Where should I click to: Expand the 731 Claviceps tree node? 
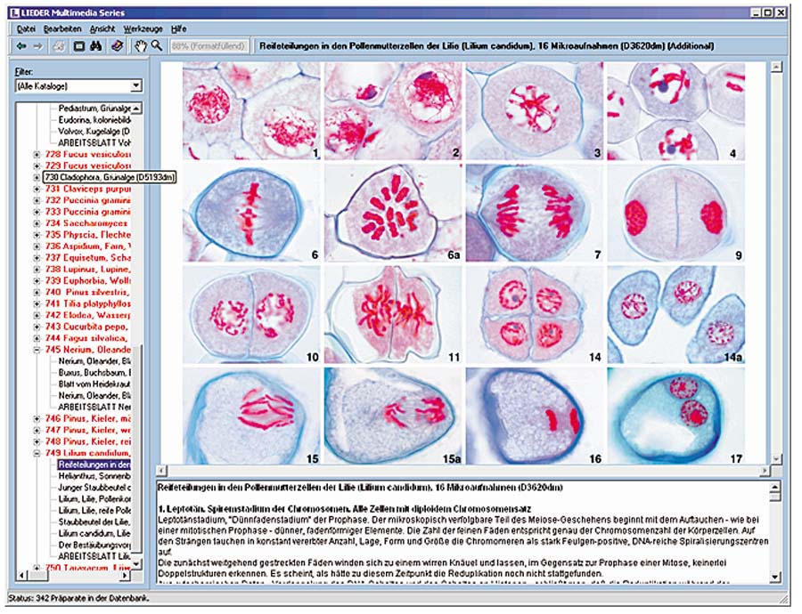pos(37,189)
